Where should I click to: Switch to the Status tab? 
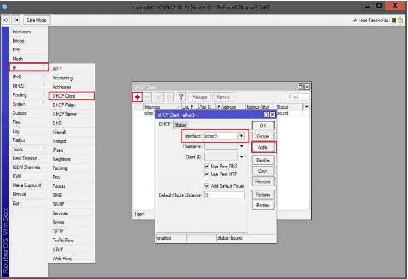180,125
